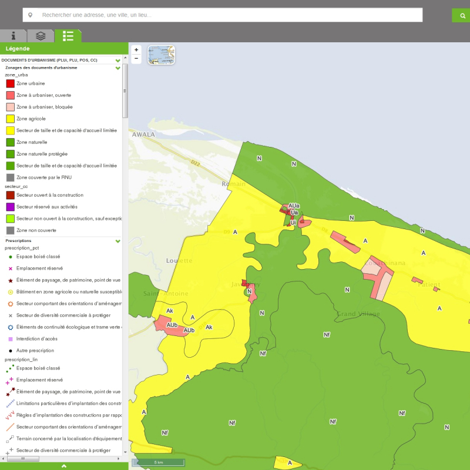Click green dot Espace boisé classé point icon

click(x=11, y=257)
